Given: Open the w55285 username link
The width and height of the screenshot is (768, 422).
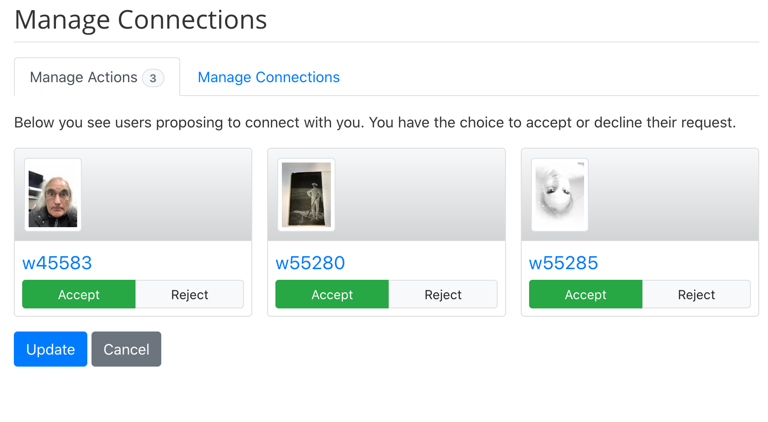Looking at the screenshot, I should (563, 263).
